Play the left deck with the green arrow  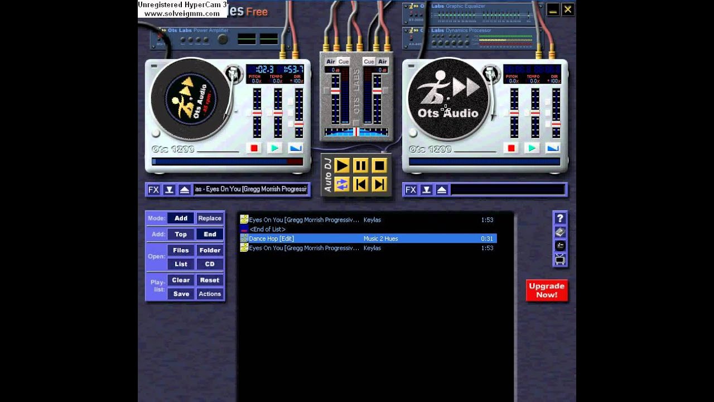click(274, 148)
